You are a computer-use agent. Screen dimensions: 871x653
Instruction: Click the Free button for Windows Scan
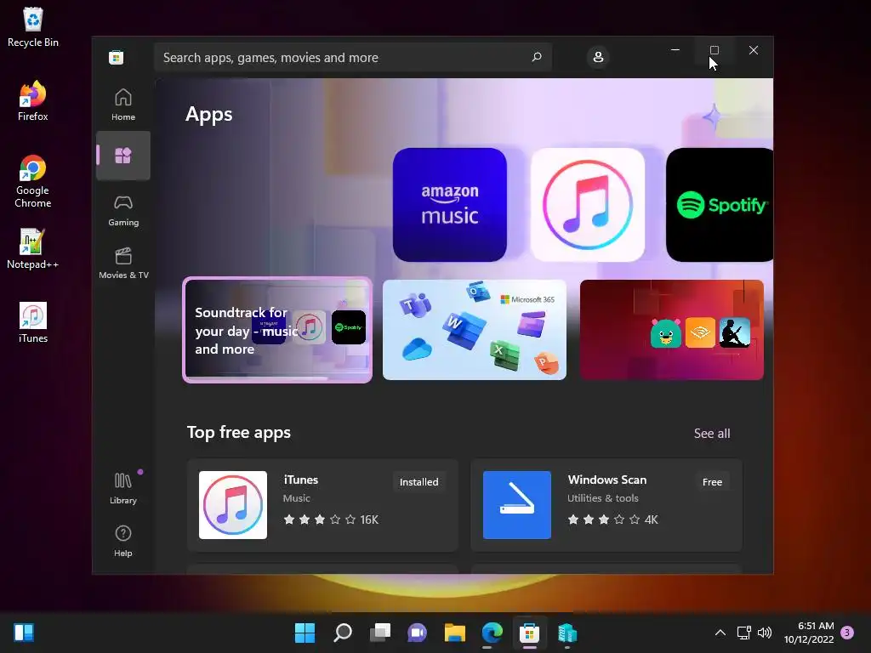(x=712, y=482)
